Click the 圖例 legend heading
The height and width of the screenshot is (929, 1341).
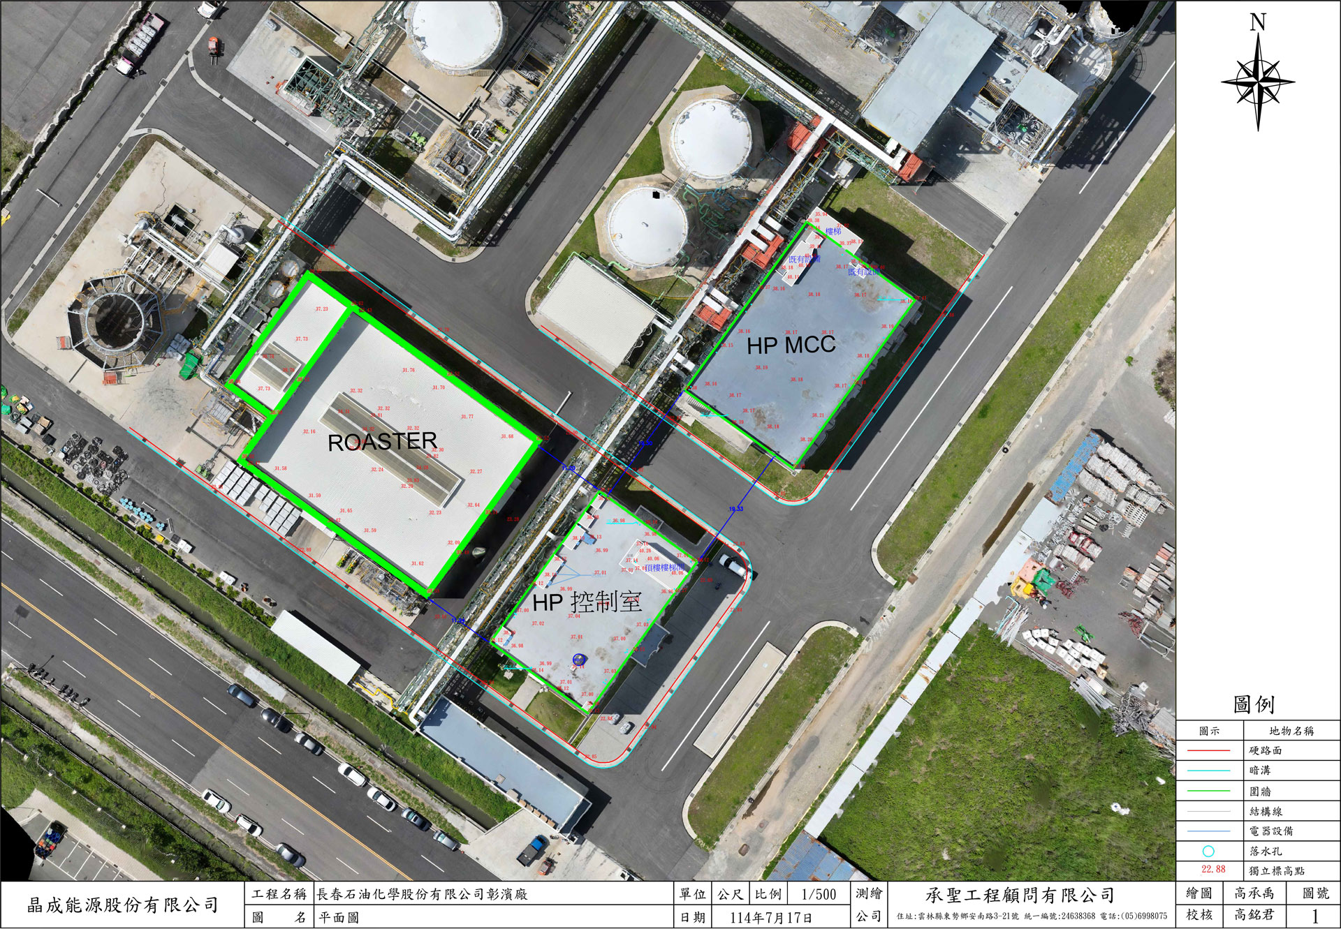coord(1254,704)
